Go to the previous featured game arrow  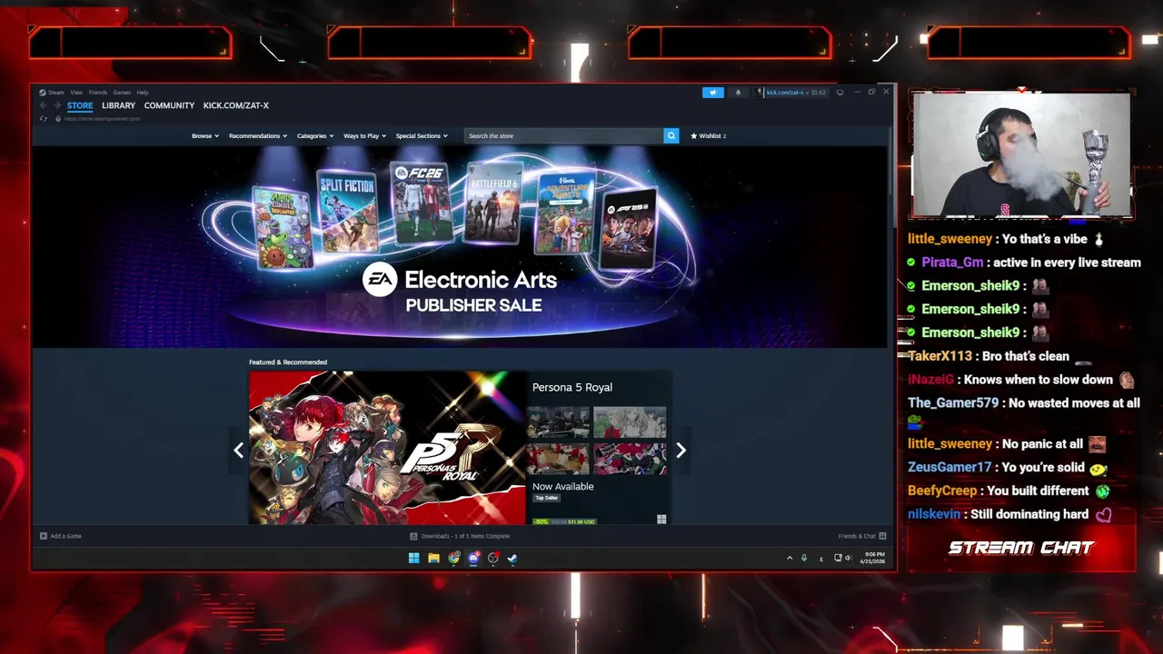click(x=239, y=450)
